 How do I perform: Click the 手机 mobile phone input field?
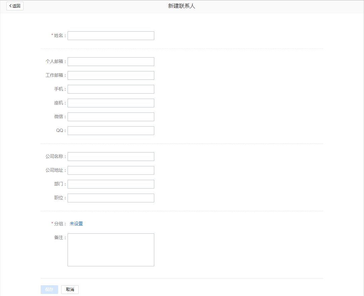(111, 89)
